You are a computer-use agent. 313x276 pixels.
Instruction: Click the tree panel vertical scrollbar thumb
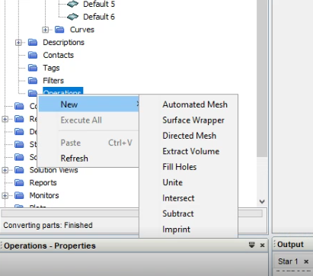[x=262, y=79]
